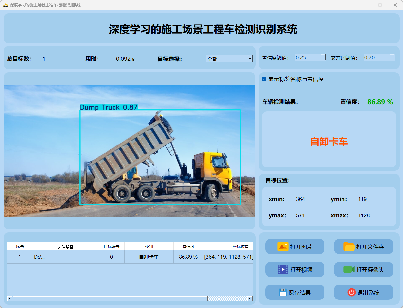Click the detected dump truck image
The height and width of the screenshot is (308, 403).
pyautogui.click(x=160, y=157)
